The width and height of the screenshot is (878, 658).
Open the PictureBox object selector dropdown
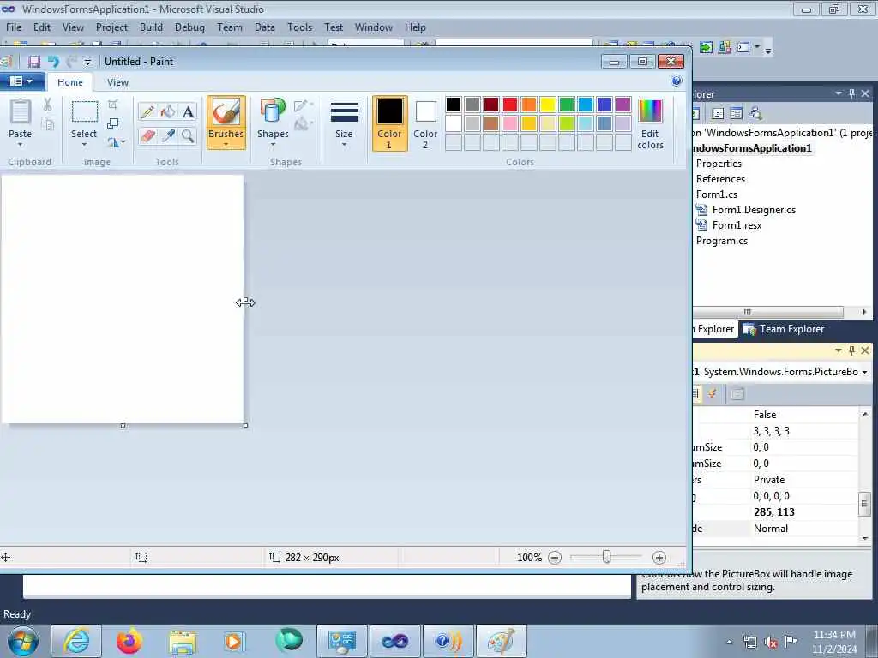point(864,372)
